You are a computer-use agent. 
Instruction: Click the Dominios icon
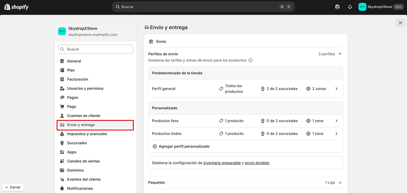pos(62,170)
